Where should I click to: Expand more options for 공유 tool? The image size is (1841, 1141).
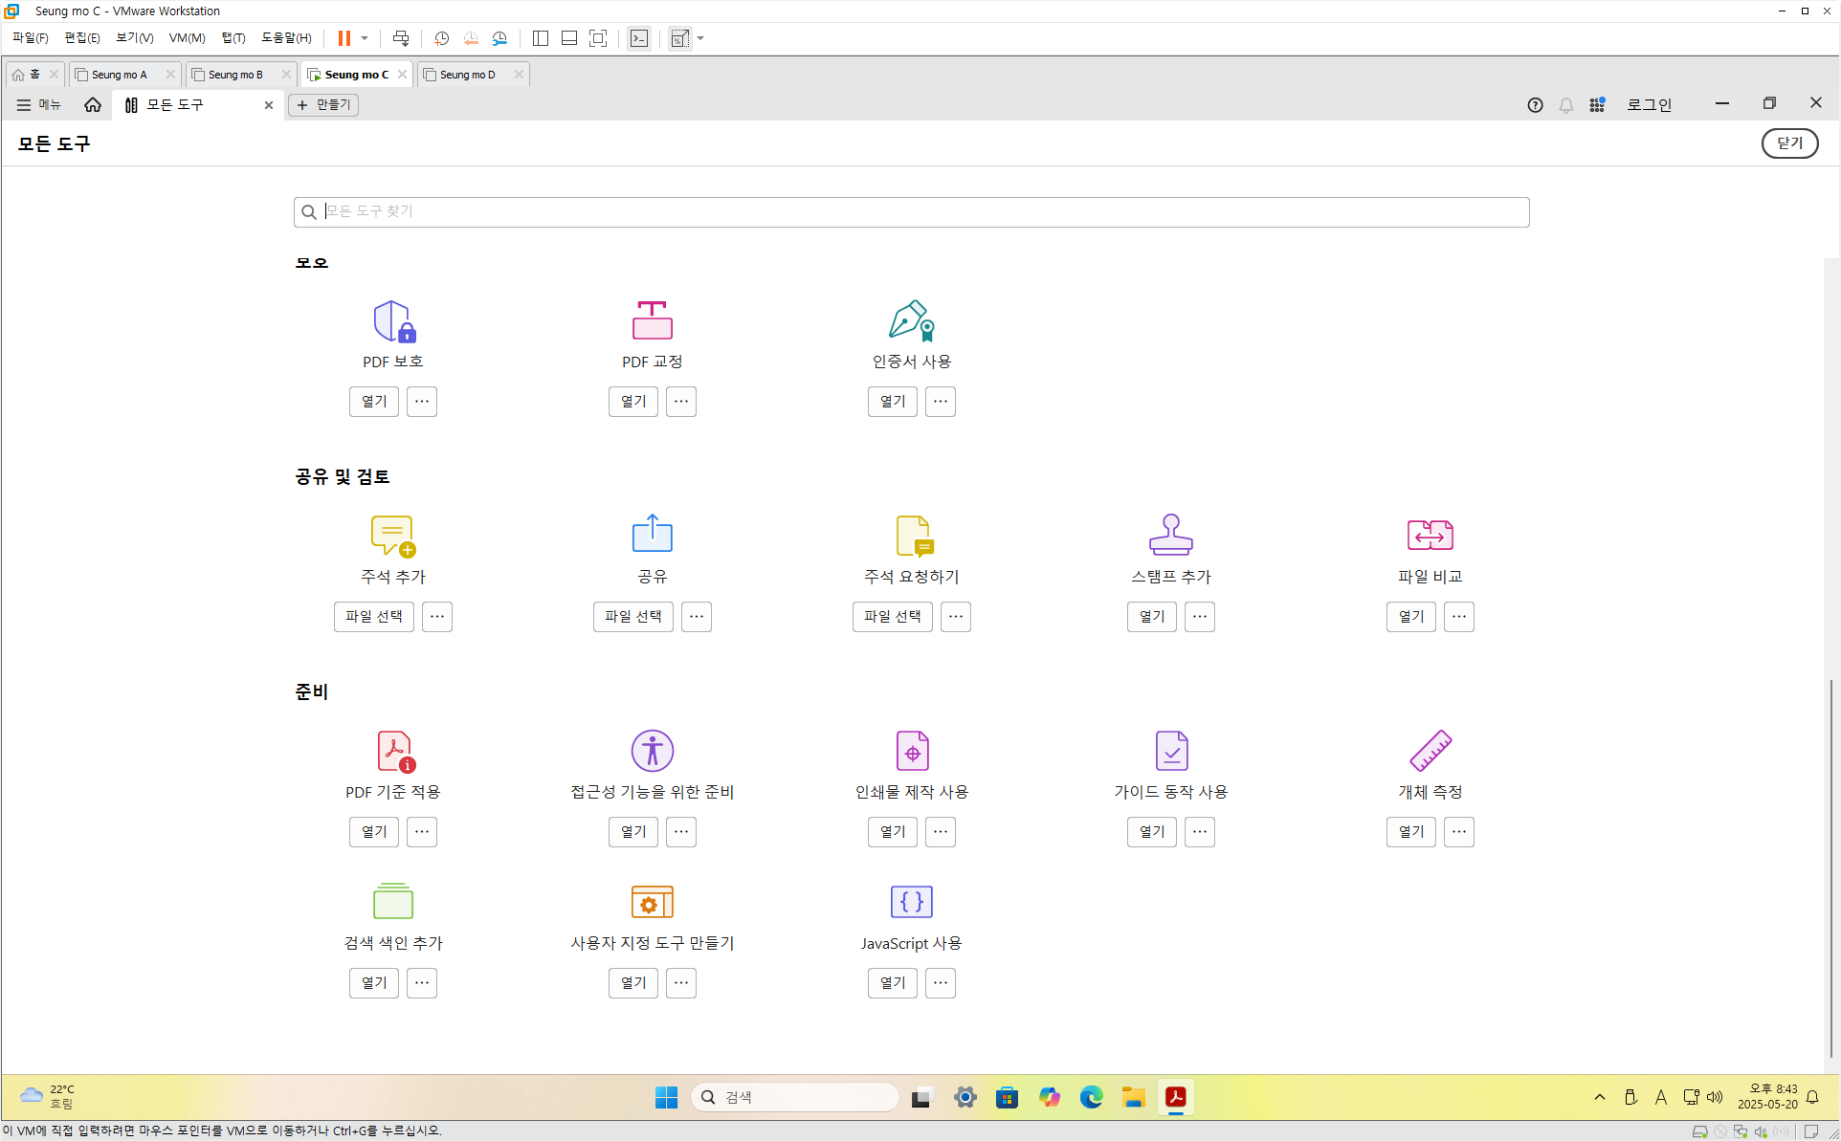tap(697, 617)
